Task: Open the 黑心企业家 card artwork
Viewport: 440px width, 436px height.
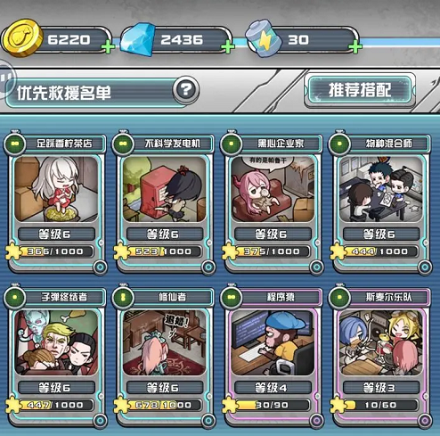Action: [x=273, y=189]
